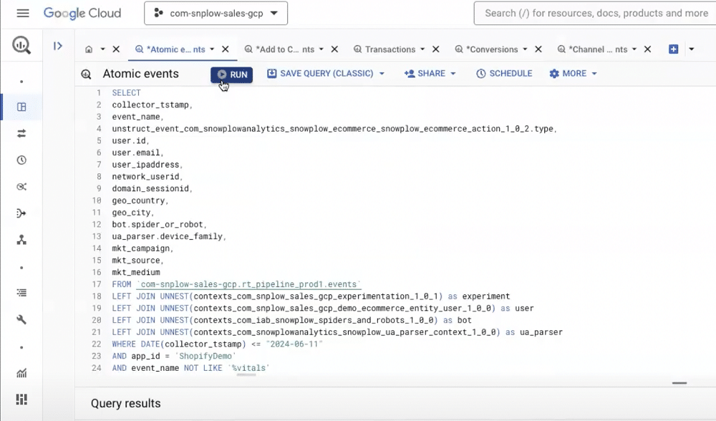Viewport: 716px width, 421px height.
Task: Open the main navigation hamburger menu
Action: coord(23,13)
